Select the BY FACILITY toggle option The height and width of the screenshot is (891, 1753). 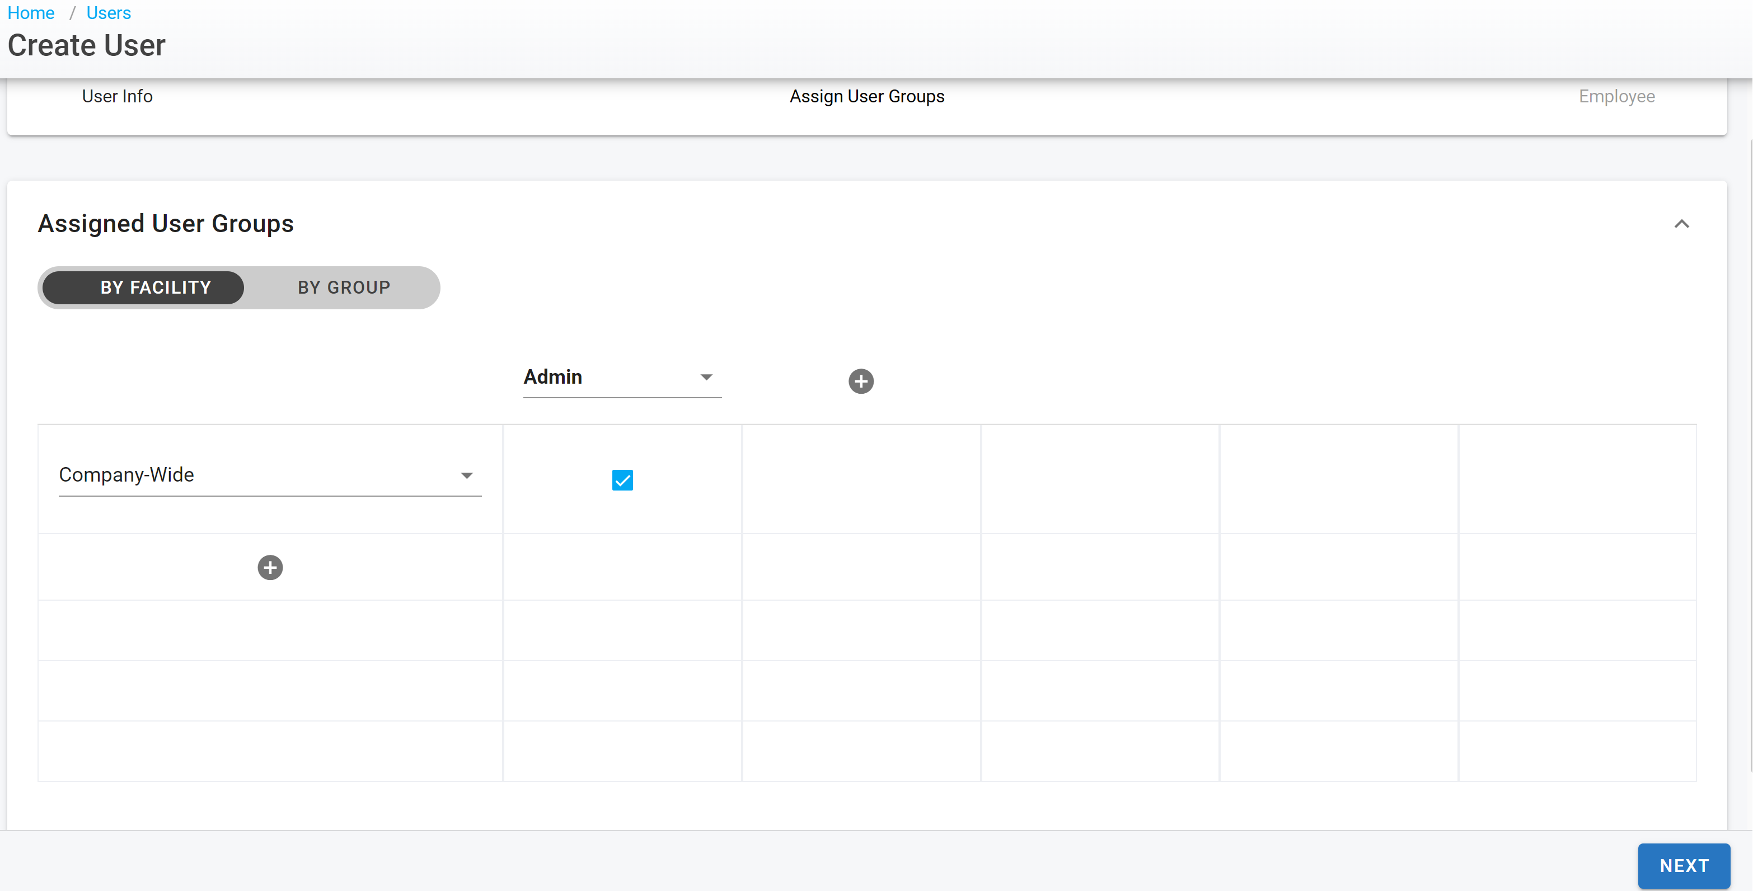point(156,287)
